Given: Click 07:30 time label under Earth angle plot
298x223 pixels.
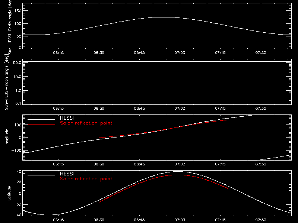Looking at the screenshot, I should point(261,53).
